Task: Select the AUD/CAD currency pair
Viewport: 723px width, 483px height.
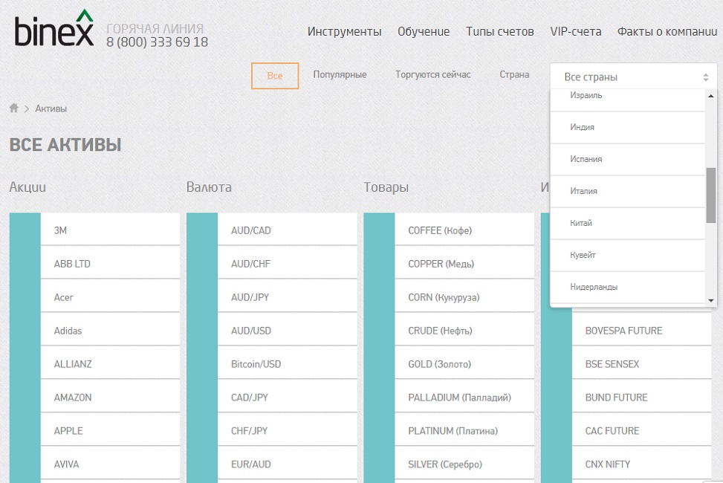Action: point(288,229)
